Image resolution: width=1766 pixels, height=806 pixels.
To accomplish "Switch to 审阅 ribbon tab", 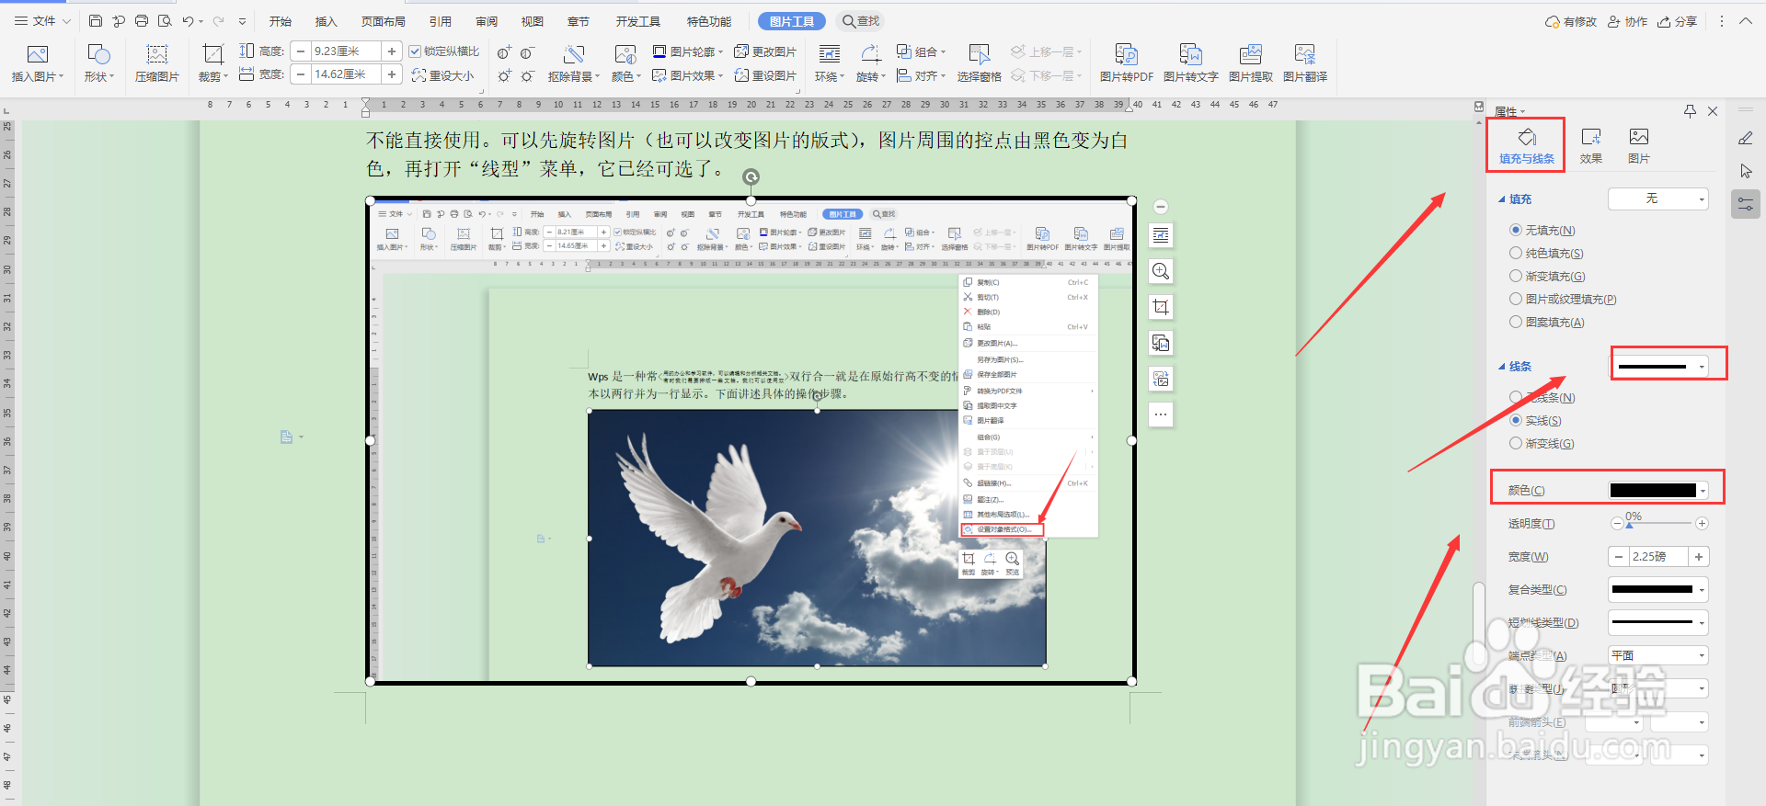I will point(487,21).
